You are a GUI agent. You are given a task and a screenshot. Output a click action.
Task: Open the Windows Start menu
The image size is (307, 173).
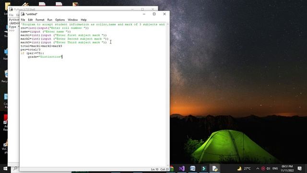[x=5, y=169]
